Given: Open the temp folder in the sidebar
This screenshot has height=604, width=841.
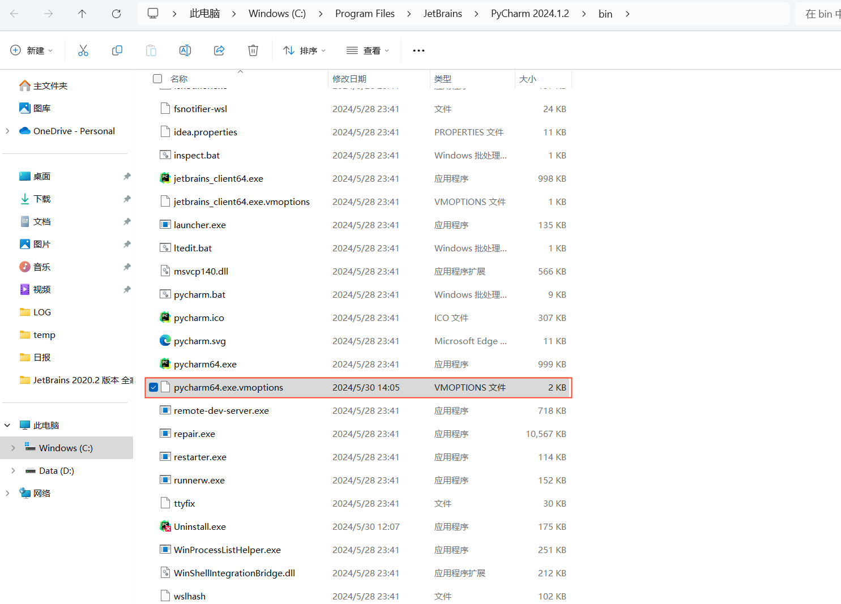Looking at the screenshot, I should [37, 335].
